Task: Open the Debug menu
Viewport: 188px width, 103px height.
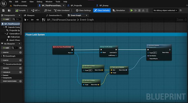Action: (x=40, y=2)
